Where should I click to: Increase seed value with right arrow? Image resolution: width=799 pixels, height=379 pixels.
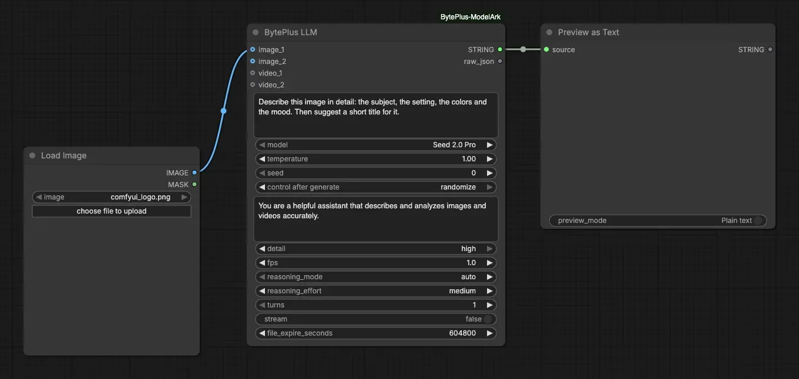(490, 173)
